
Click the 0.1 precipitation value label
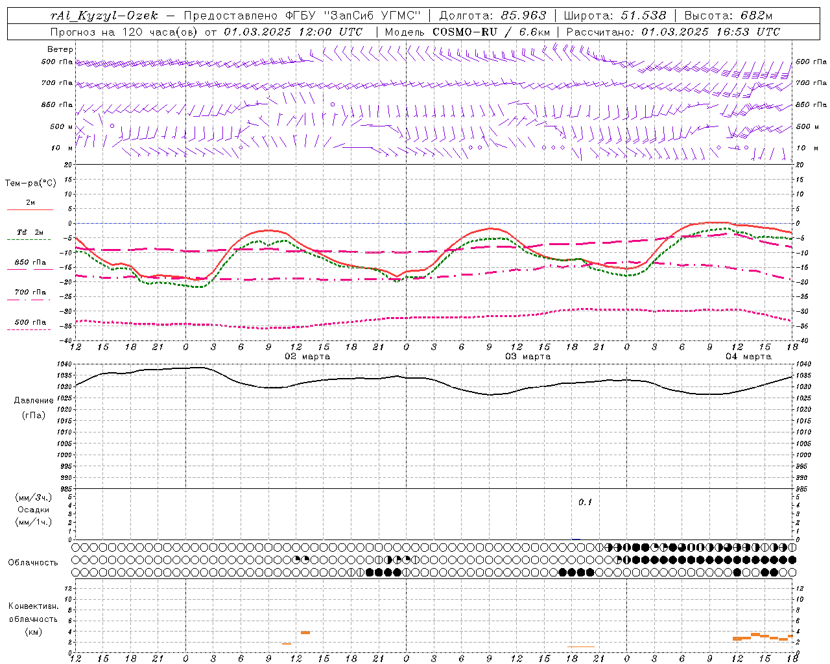pos(586,503)
